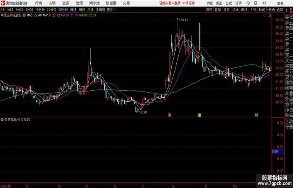Click the green 港 event marker

(x=199, y=115)
